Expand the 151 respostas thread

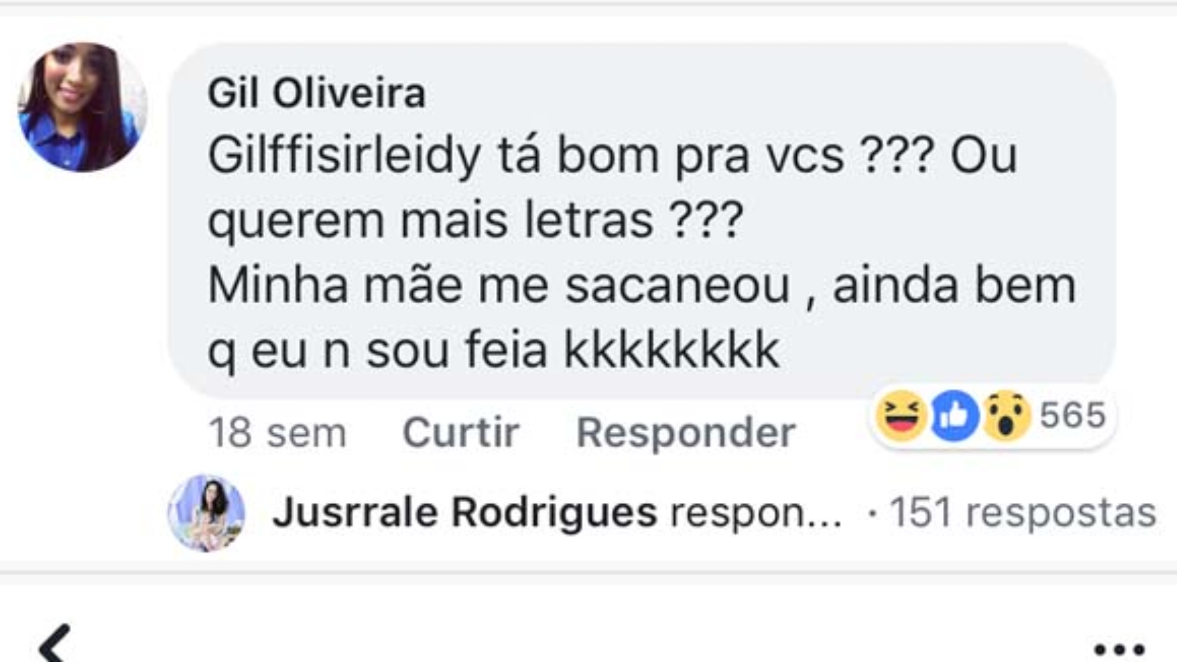click(1022, 513)
